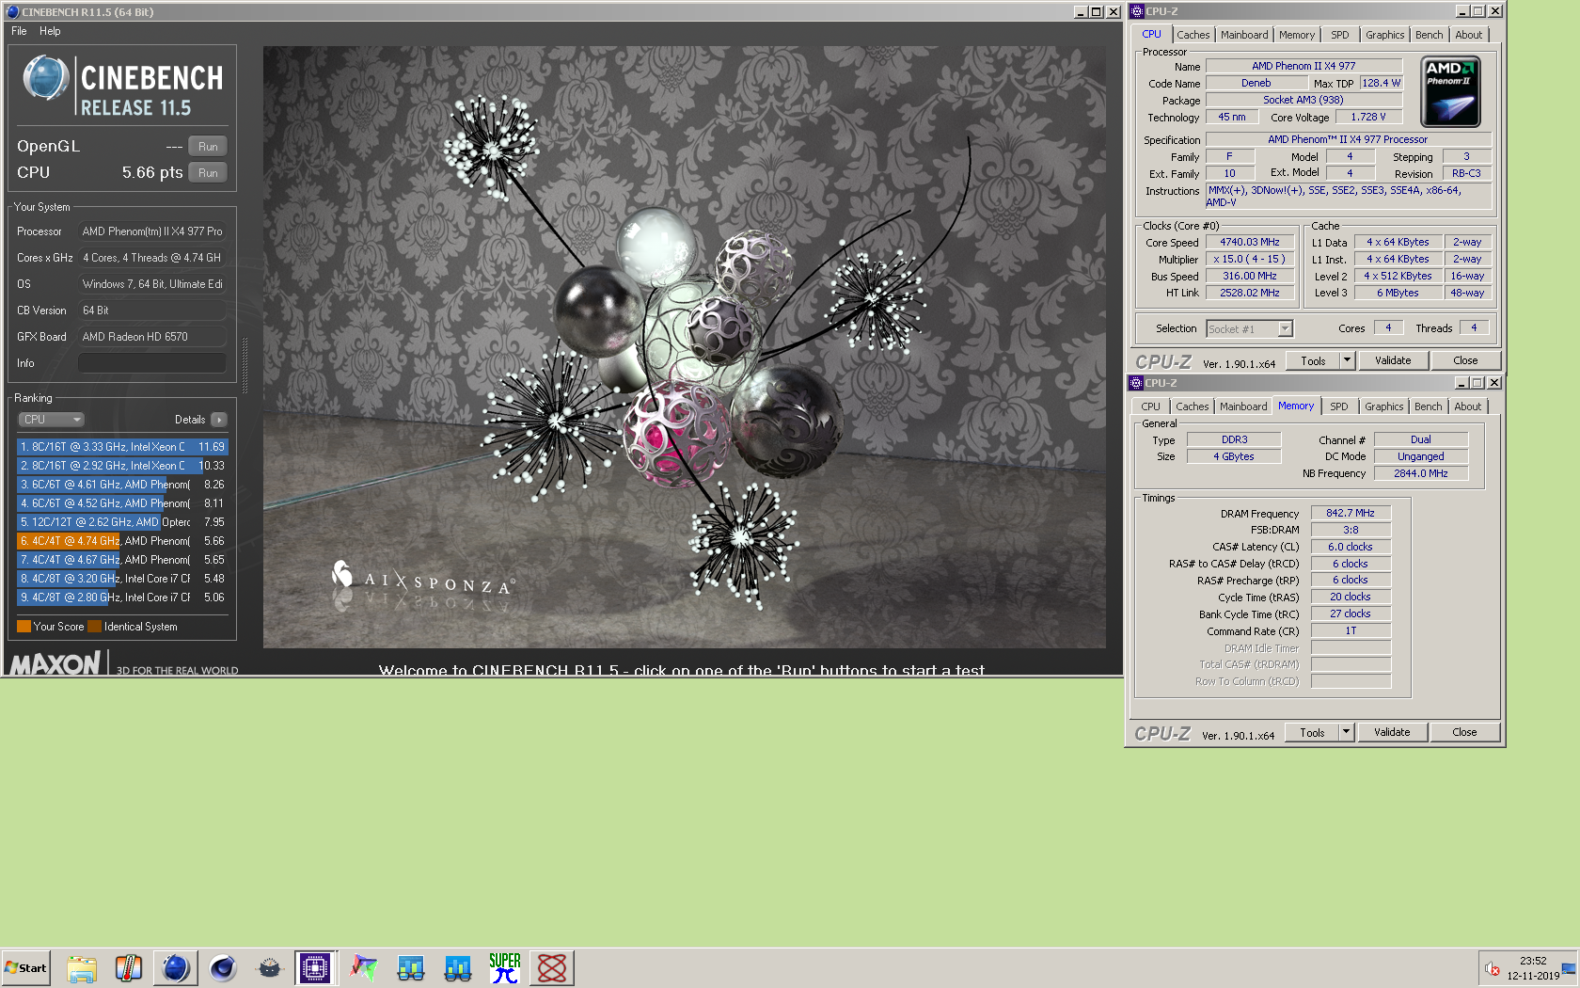
Task: Open SPD tab in the lower CPU-Z window
Action: point(1339,406)
